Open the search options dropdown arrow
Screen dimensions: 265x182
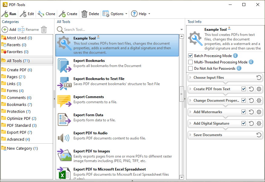pos(182,30)
